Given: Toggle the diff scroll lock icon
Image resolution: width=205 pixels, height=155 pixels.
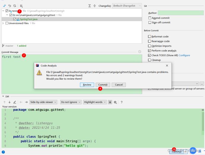Looking at the screenshot, I should (x=110, y=102).
